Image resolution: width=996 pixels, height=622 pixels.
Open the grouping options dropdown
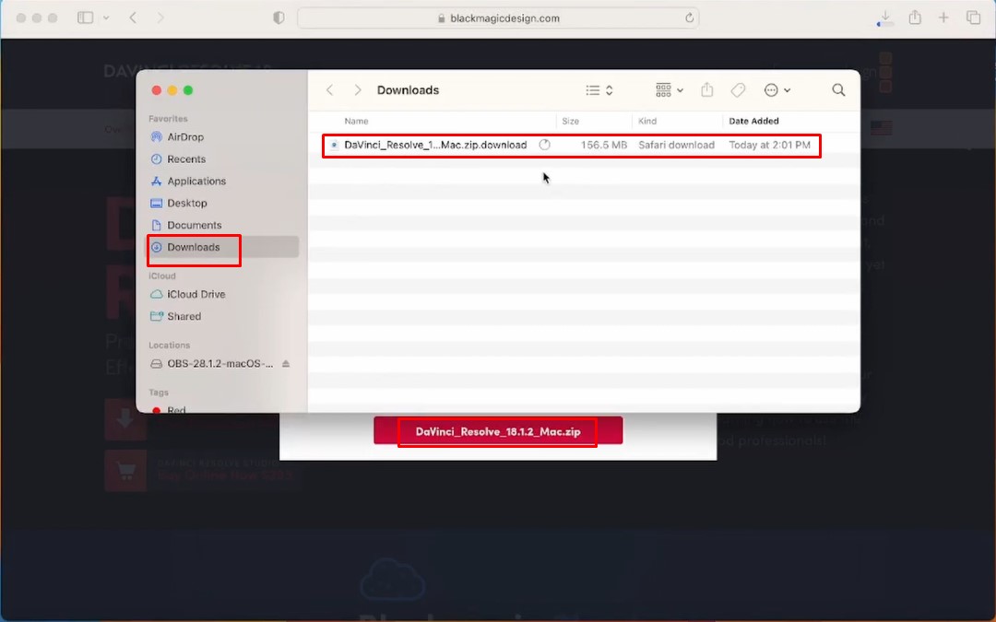[666, 89]
